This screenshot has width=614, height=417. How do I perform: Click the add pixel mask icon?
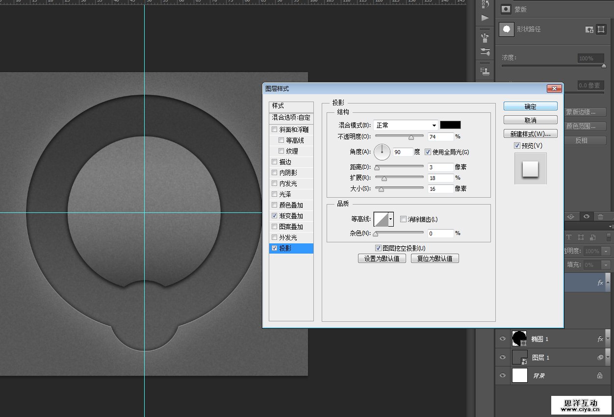click(x=589, y=29)
